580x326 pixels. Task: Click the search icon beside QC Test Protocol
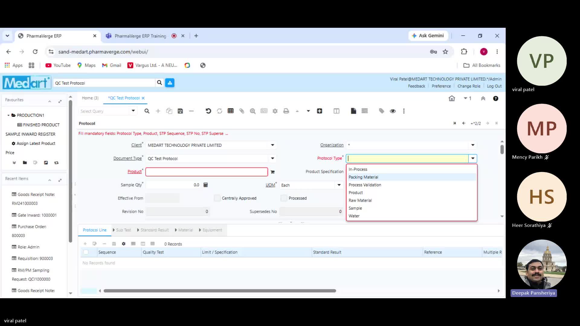point(159,83)
